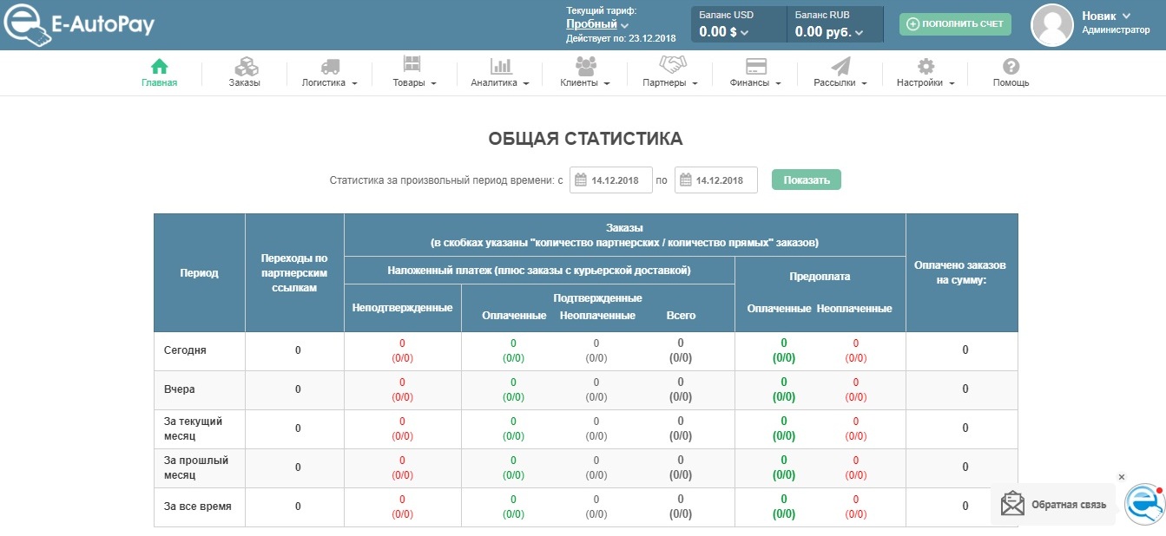The width and height of the screenshot is (1166, 536).
Task: Click the Финансы credit card icon
Action: 755,67
